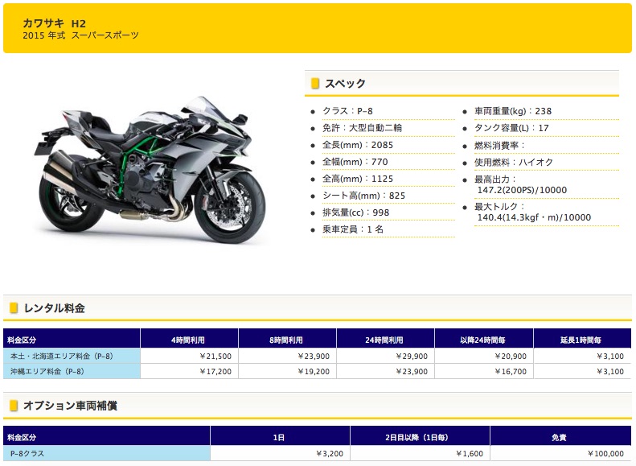Click the Kawasaki H2 motorcycle photo
This screenshot has height=466, width=636.
coord(150,170)
